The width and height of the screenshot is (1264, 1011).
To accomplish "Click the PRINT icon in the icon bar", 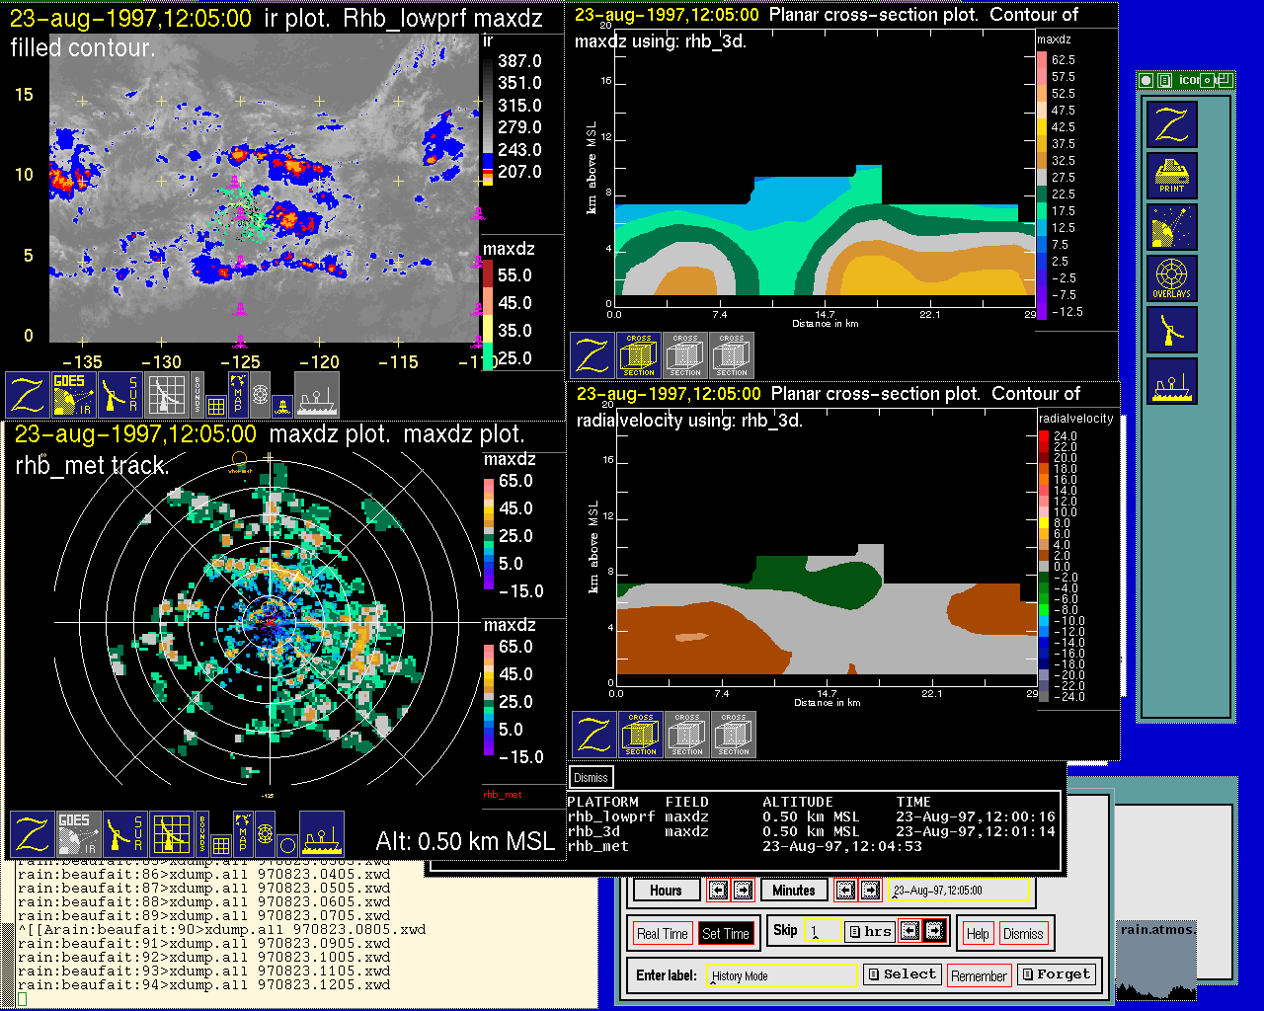I will (1171, 176).
